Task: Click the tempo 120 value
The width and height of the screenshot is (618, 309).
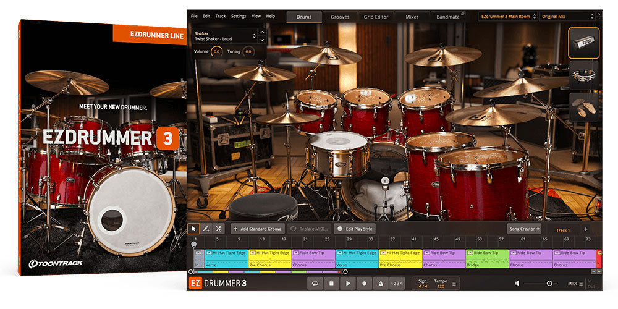Action: (x=441, y=286)
